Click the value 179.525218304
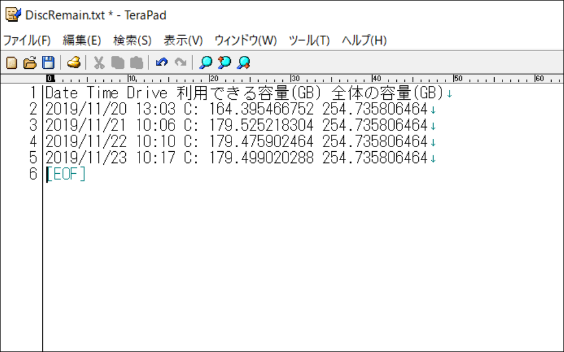The width and height of the screenshot is (564, 352). click(x=261, y=125)
